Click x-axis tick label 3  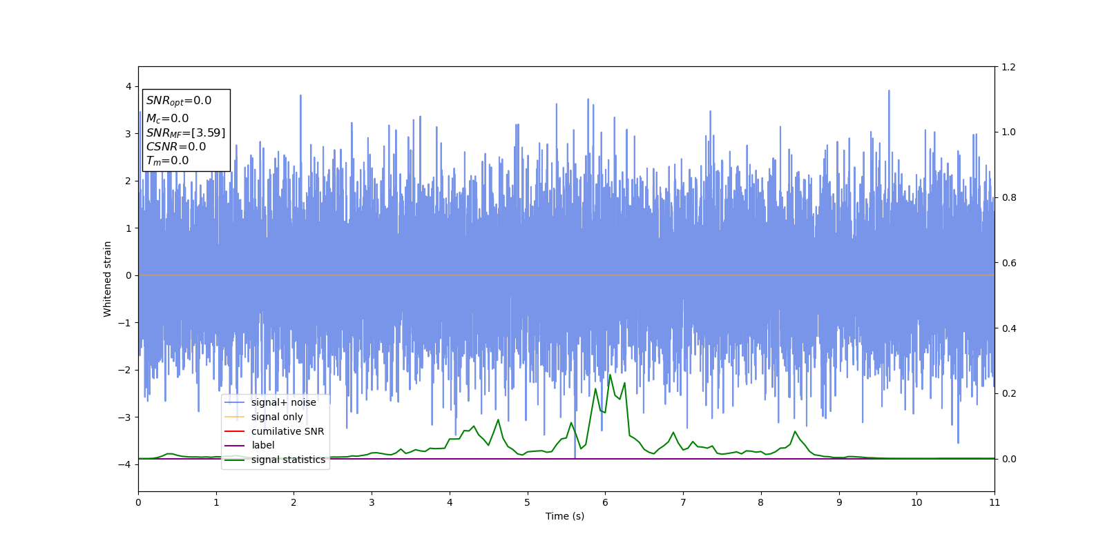[x=372, y=502]
